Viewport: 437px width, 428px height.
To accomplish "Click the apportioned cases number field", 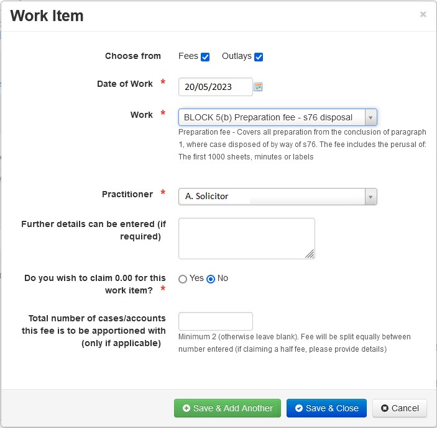I will coord(216,321).
